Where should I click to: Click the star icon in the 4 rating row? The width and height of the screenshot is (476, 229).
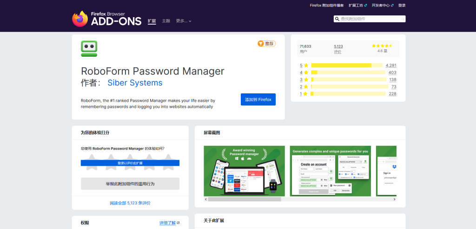306,72
